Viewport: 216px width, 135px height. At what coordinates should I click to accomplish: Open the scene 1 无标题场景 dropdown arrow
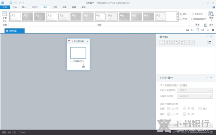click(87, 41)
